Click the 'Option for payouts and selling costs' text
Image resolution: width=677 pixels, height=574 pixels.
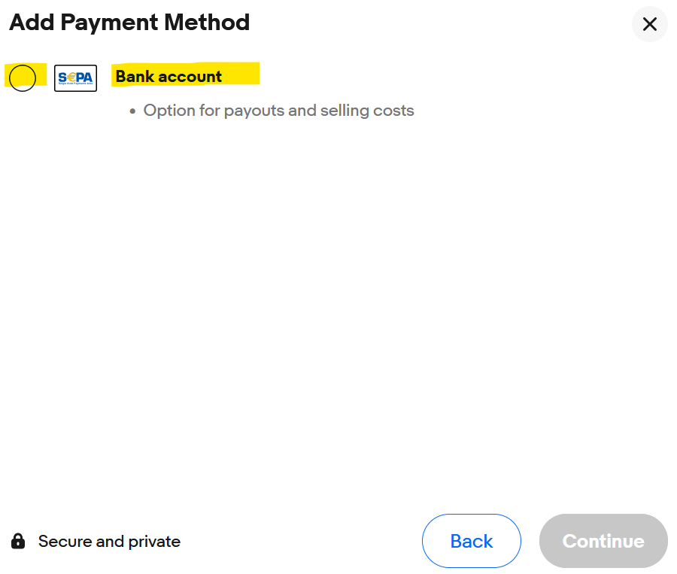click(x=278, y=111)
